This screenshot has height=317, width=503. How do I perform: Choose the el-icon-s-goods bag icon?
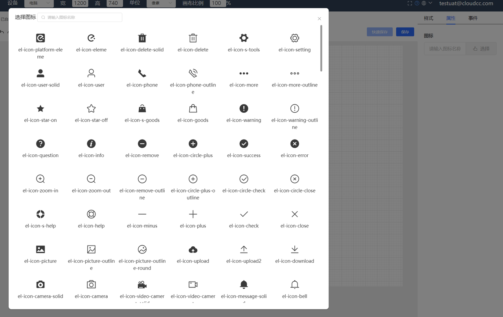tap(142, 109)
